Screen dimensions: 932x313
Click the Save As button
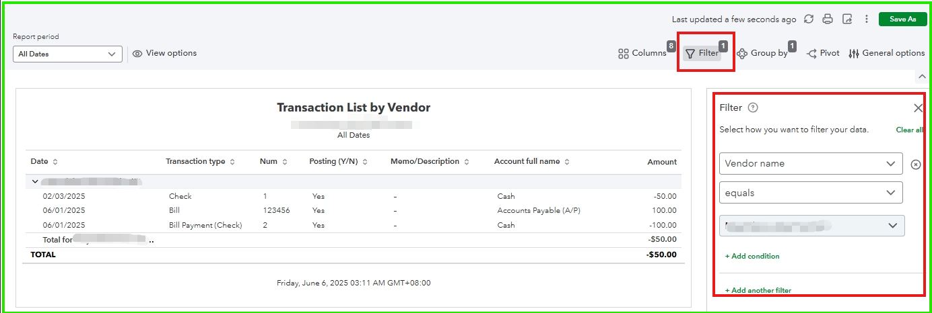click(x=902, y=19)
